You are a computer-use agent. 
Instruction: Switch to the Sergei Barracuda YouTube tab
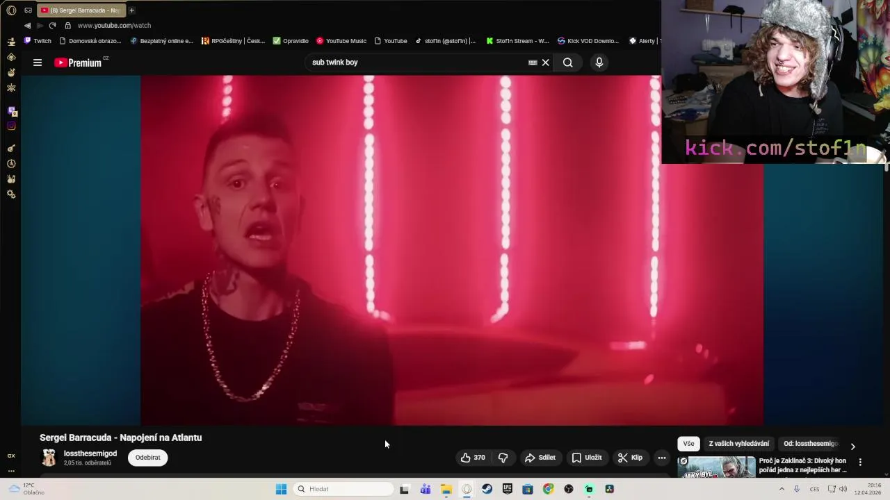80,10
